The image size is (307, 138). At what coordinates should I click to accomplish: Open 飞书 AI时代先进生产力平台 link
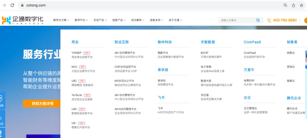[x=171, y=110]
